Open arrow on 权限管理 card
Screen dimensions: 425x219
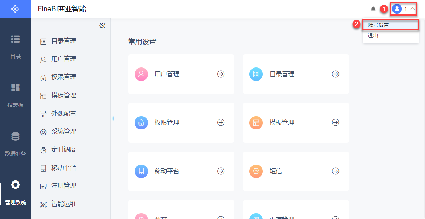221,123
